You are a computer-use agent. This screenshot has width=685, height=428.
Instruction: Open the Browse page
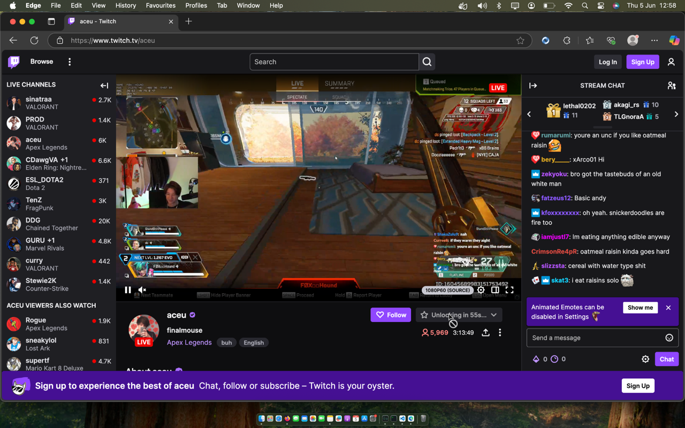[42, 62]
